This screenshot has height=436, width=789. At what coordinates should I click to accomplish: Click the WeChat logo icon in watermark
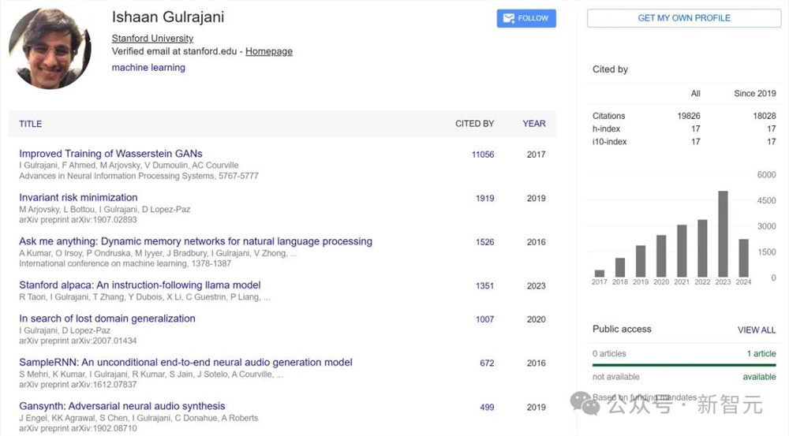coord(591,405)
